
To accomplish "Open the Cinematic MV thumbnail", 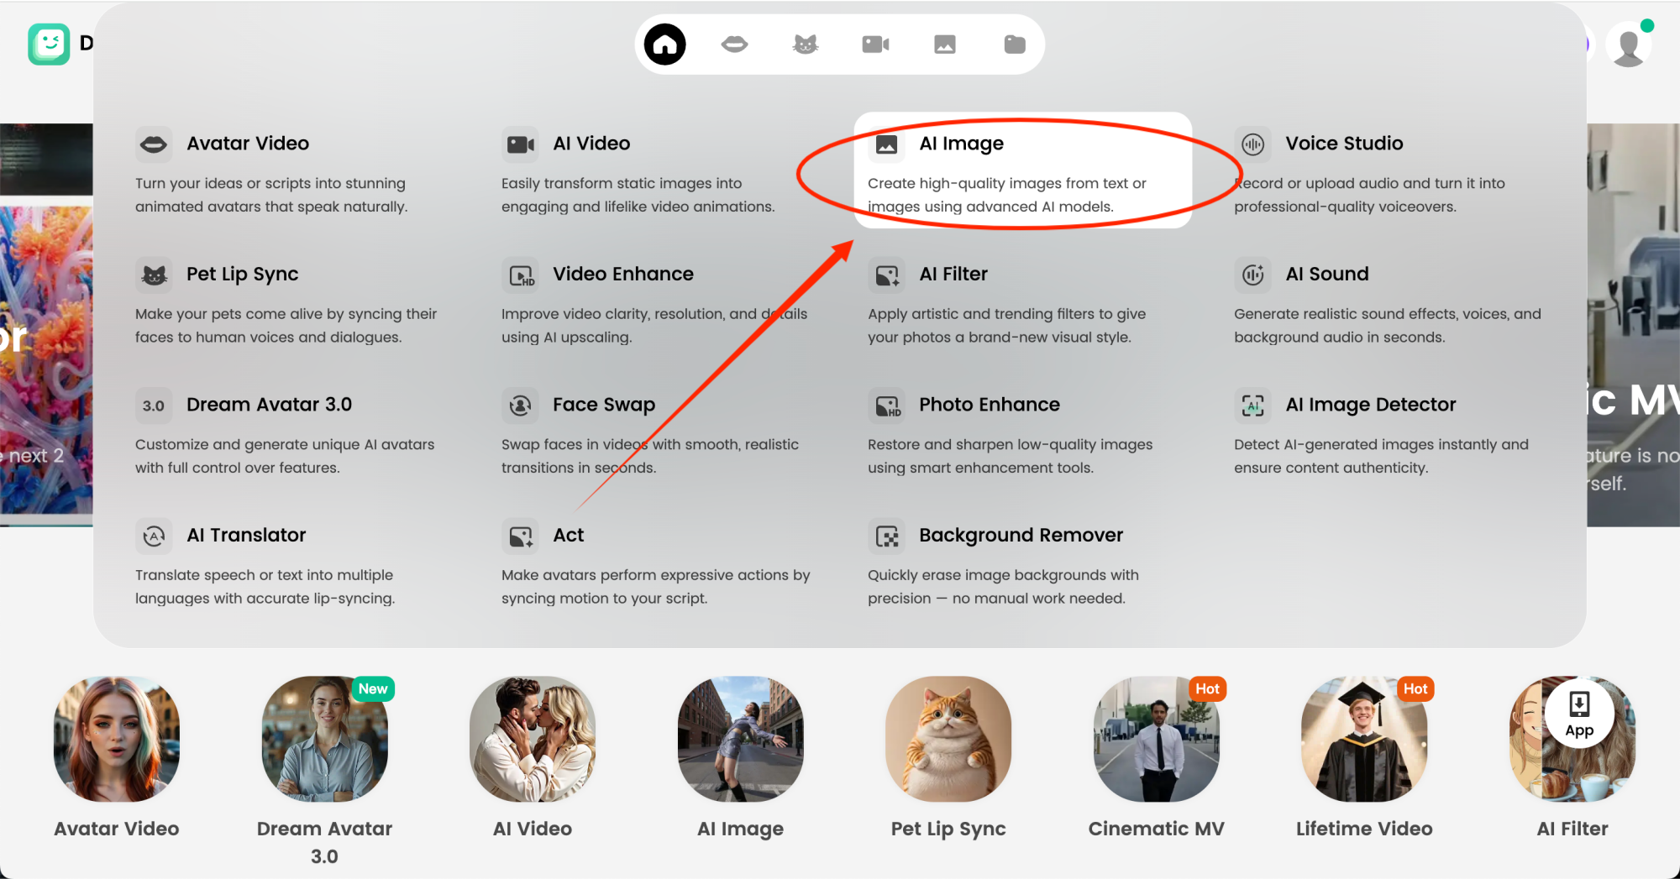I will tap(1156, 740).
